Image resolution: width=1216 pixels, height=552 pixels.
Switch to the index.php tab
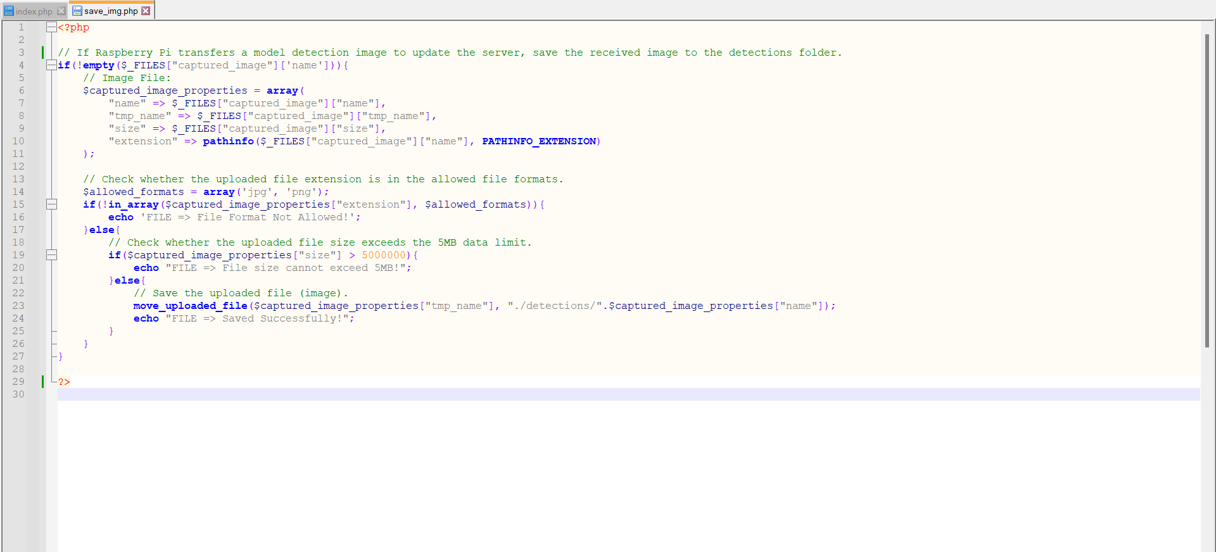coord(34,11)
